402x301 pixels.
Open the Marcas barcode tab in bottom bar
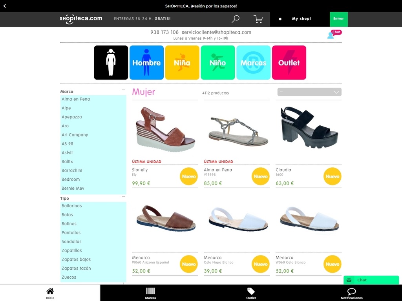click(x=150, y=293)
